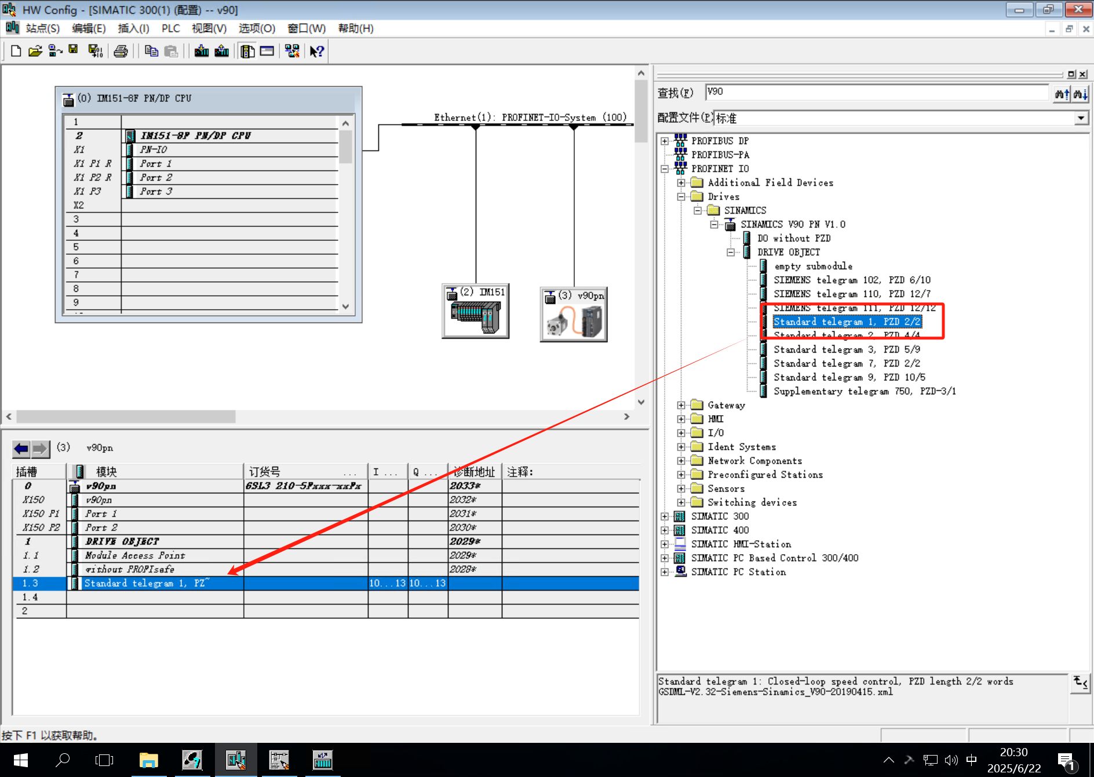
Task: Click the search down binoculars button
Action: pyautogui.click(x=1080, y=93)
